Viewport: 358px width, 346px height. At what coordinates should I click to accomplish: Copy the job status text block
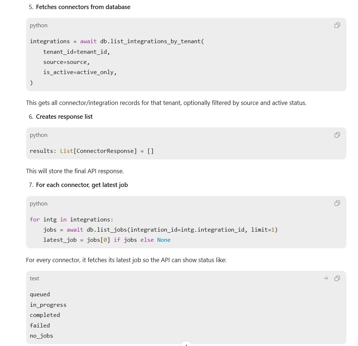(337, 278)
